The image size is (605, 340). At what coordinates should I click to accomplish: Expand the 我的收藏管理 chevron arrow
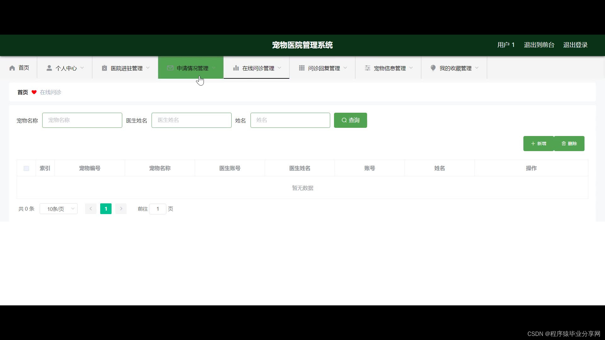(477, 68)
